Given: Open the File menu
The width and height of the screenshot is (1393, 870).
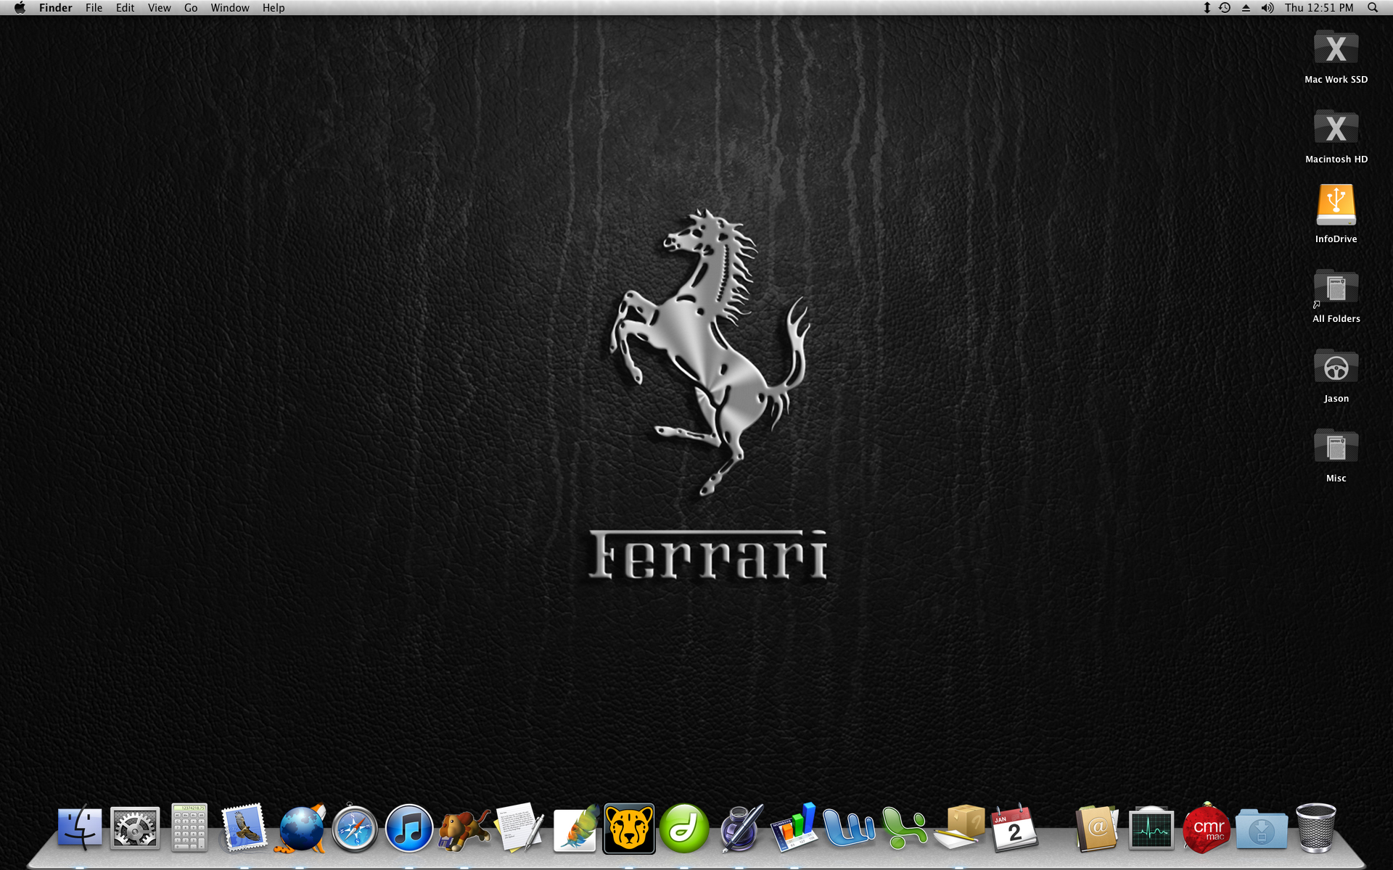Looking at the screenshot, I should (94, 8).
